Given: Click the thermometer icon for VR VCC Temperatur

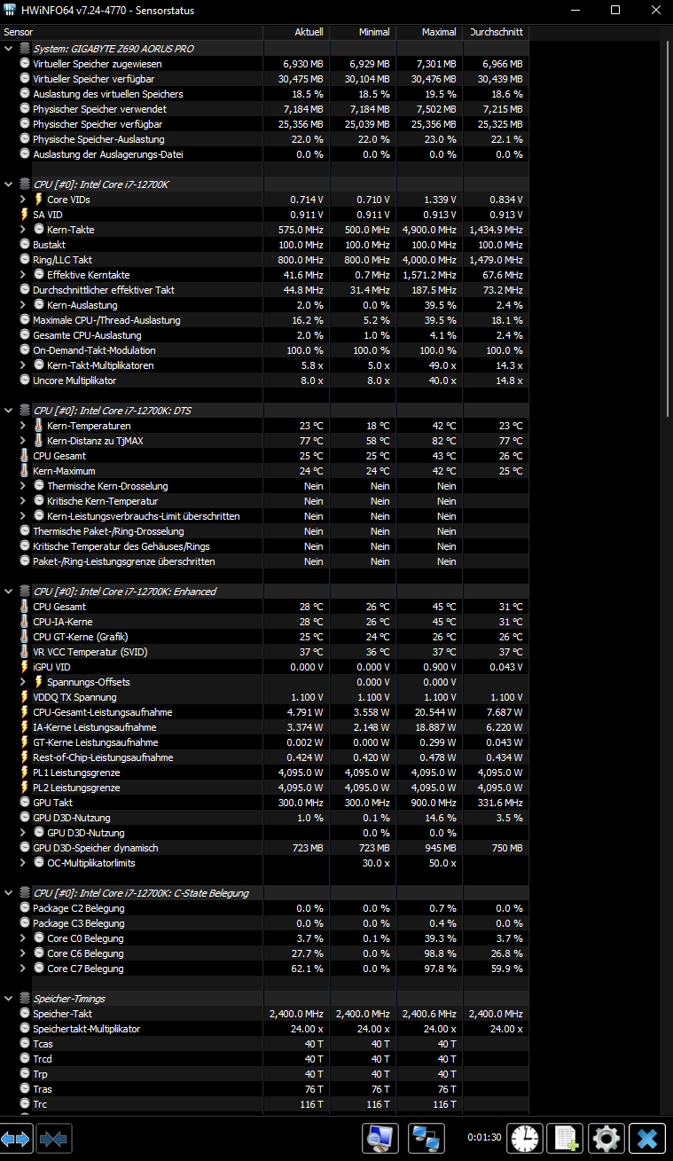Looking at the screenshot, I should pyautogui.click(x=25, y=652).
